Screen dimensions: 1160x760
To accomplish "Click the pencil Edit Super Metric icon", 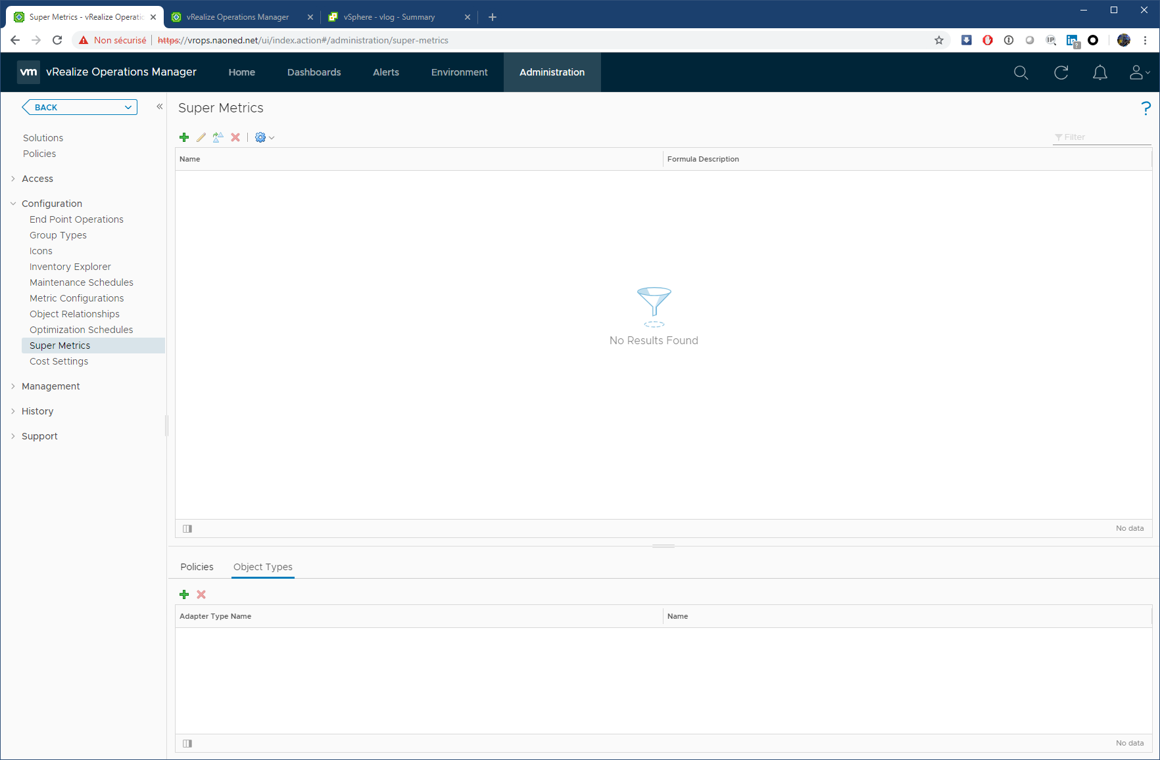I will (x=201, y=137).
